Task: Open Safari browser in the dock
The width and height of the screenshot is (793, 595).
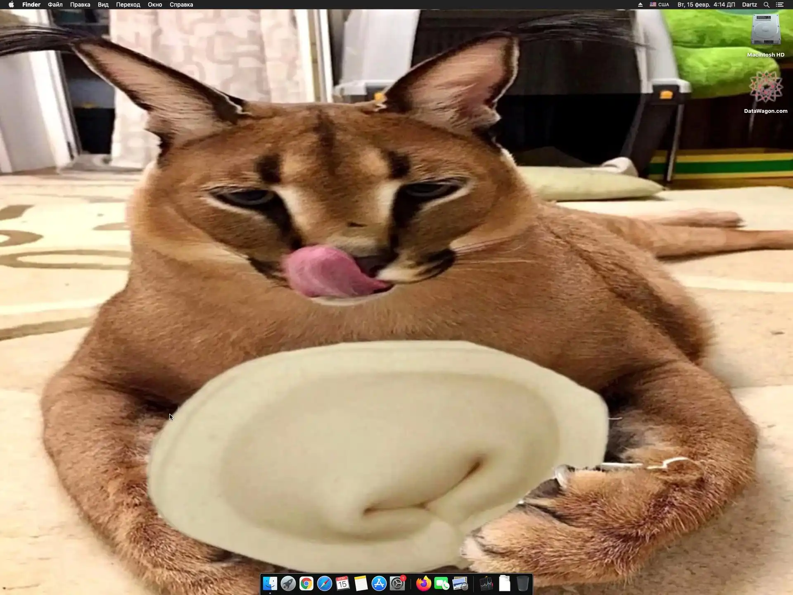Action: tap(325, 584)
